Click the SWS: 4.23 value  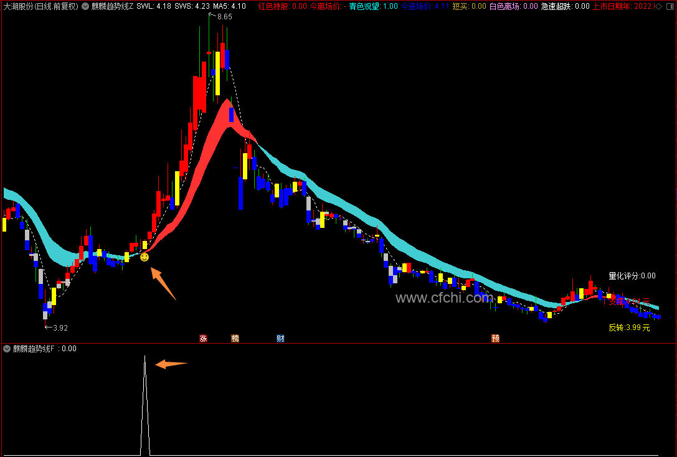192,6
